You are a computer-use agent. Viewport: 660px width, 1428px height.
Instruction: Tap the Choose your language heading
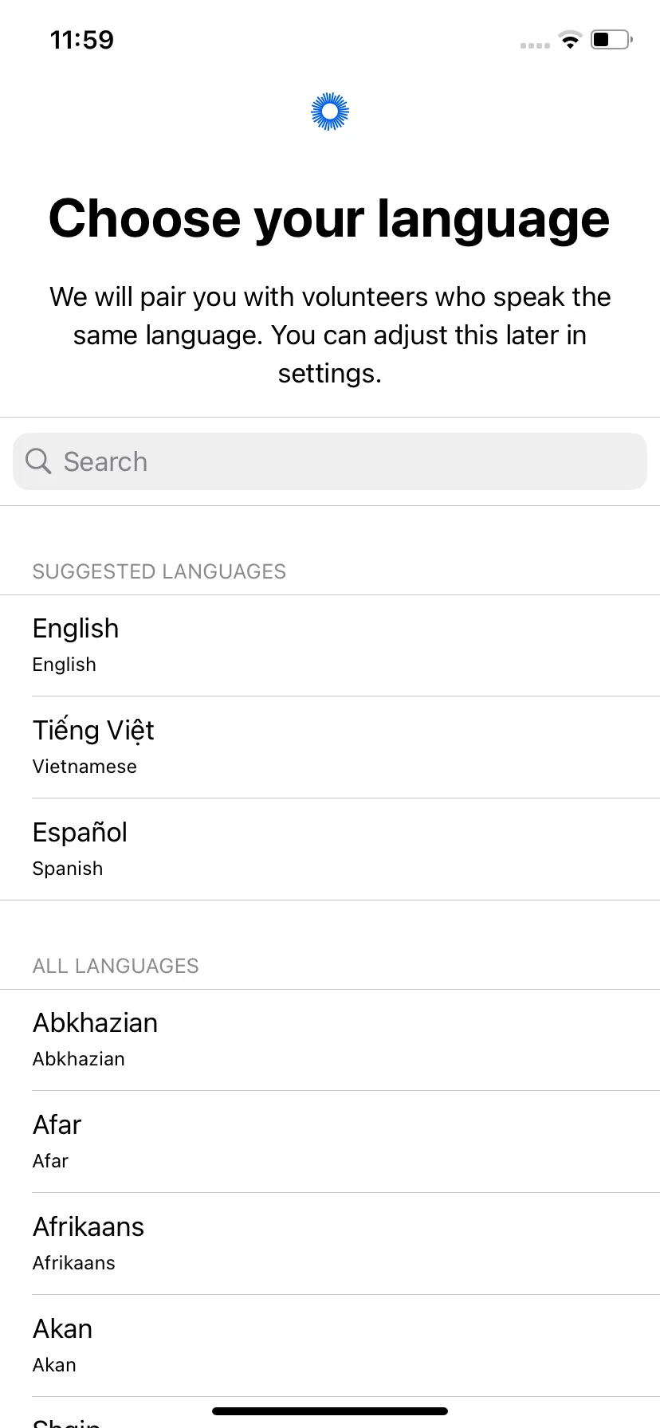[x=330, y=218]
